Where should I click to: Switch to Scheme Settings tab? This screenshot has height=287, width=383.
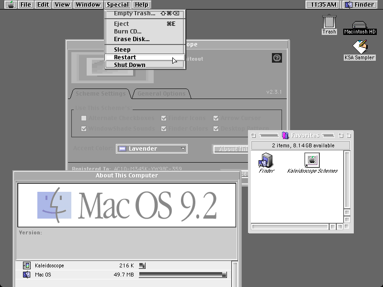pyautogui.click(x=101, y=93)
